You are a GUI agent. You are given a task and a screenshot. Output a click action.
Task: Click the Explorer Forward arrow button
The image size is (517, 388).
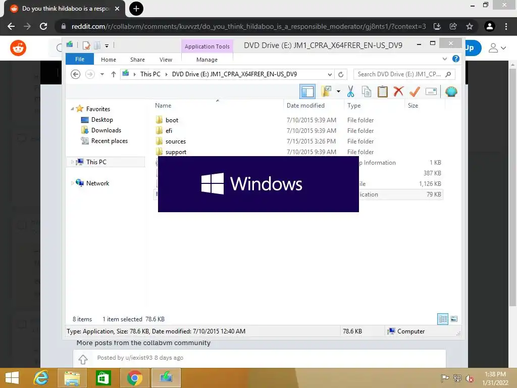(90, 74)
